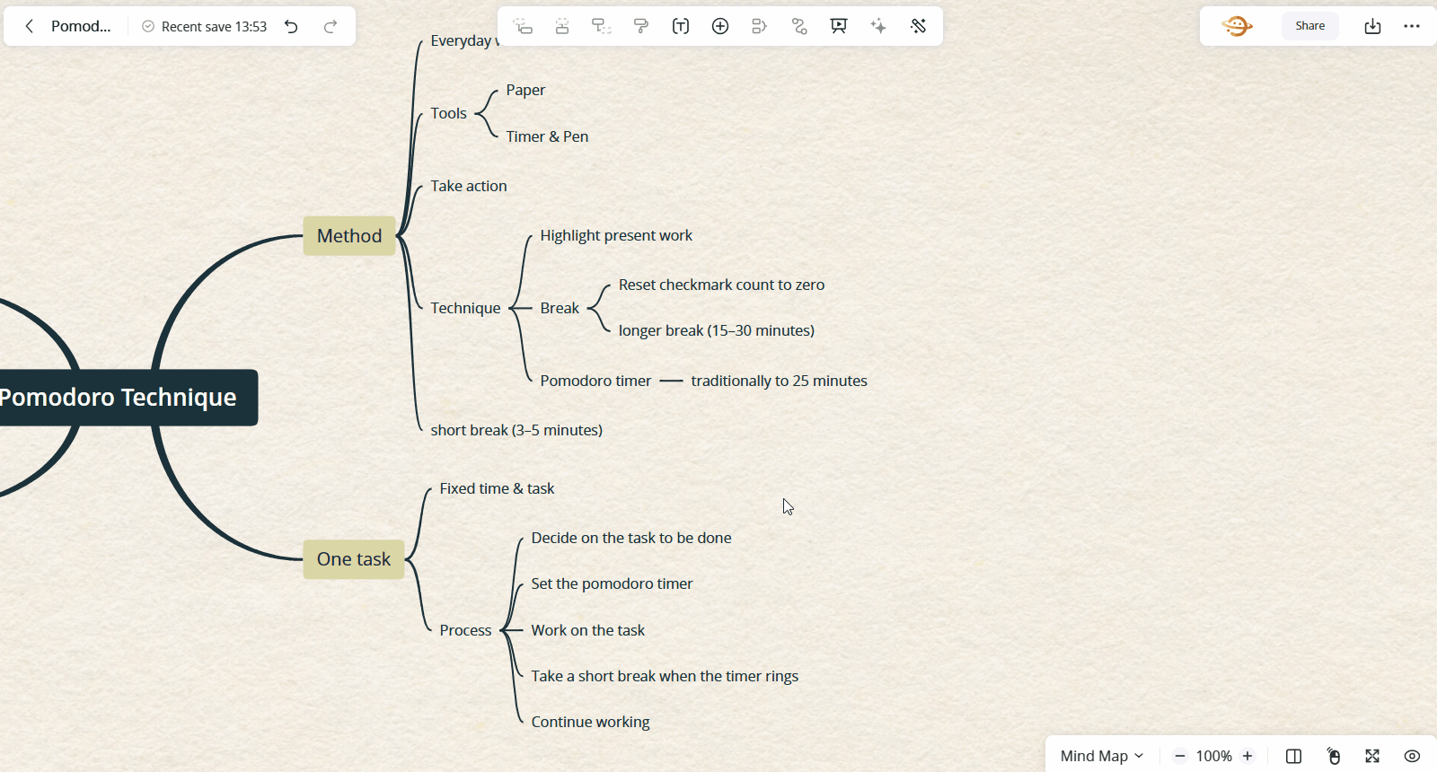Click the zoom out minus button
Screen dimensions: 1437x772
point(1180,756)
